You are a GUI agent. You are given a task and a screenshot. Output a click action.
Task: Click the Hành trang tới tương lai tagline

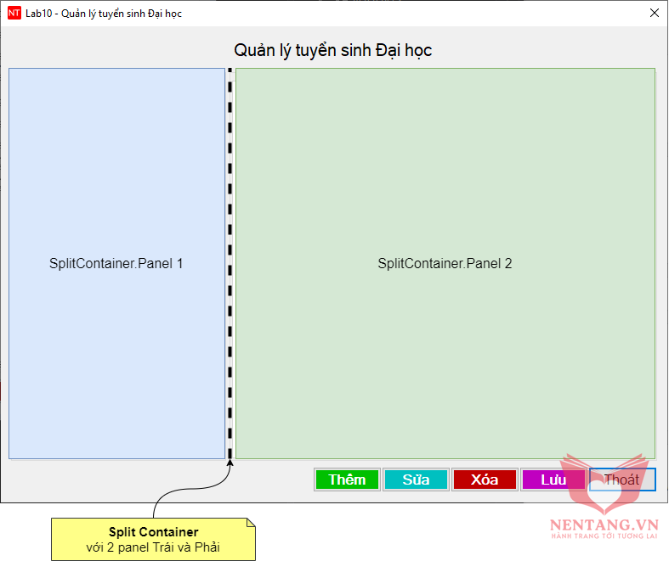click(x=604, y=537)
